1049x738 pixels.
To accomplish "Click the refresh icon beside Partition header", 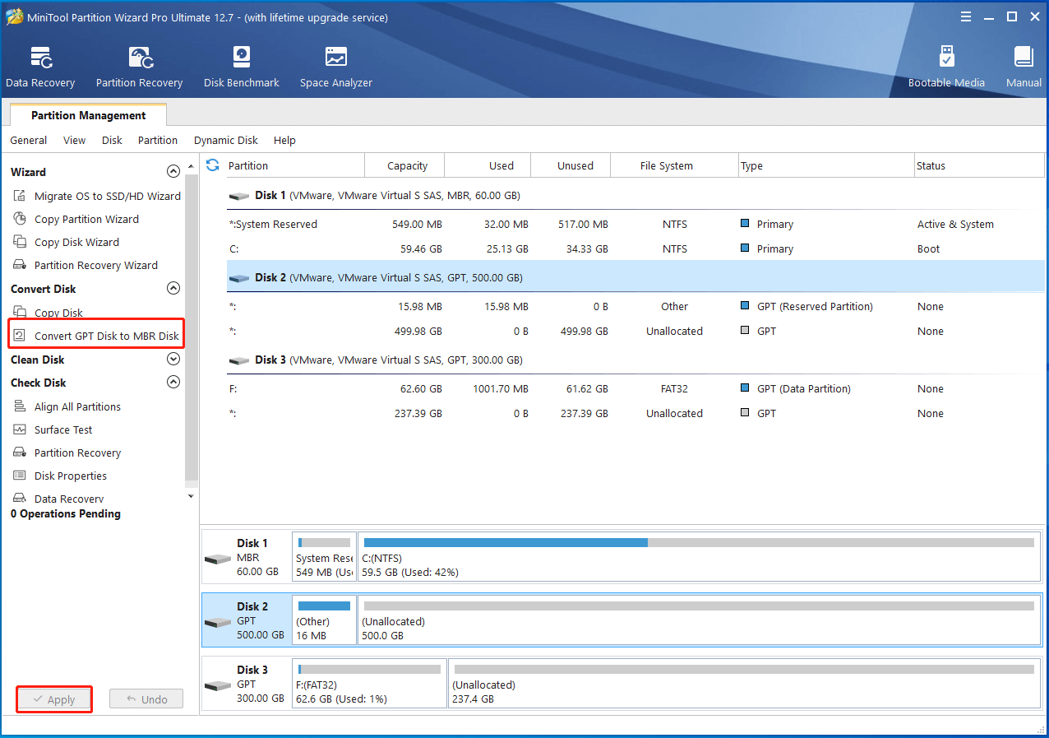I will [x=213, y=165].
